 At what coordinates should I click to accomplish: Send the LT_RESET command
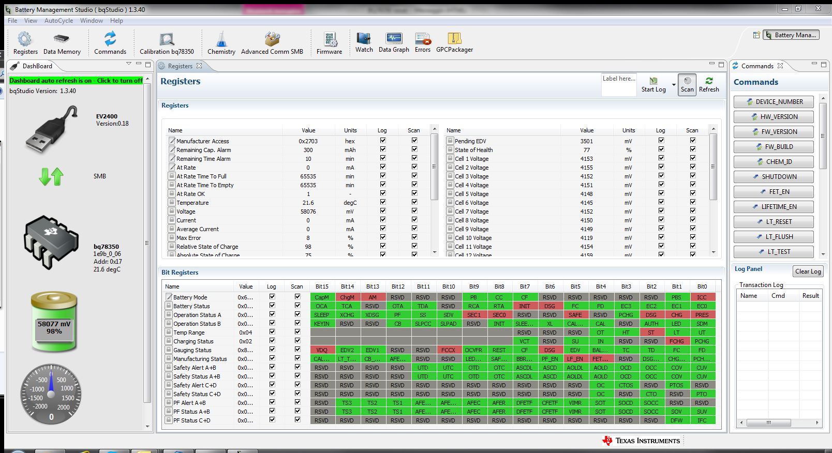pyautogui.click(x=774, y=222)
